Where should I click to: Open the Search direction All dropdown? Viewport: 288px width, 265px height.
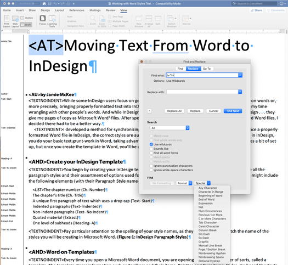point(170,128)
